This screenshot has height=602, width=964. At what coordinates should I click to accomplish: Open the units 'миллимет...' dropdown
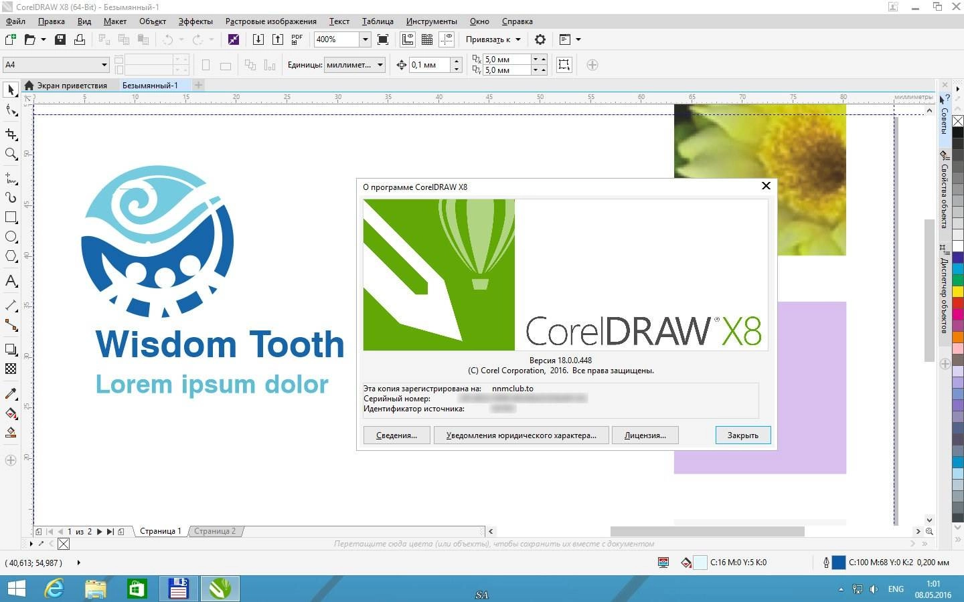click(380, 65)
